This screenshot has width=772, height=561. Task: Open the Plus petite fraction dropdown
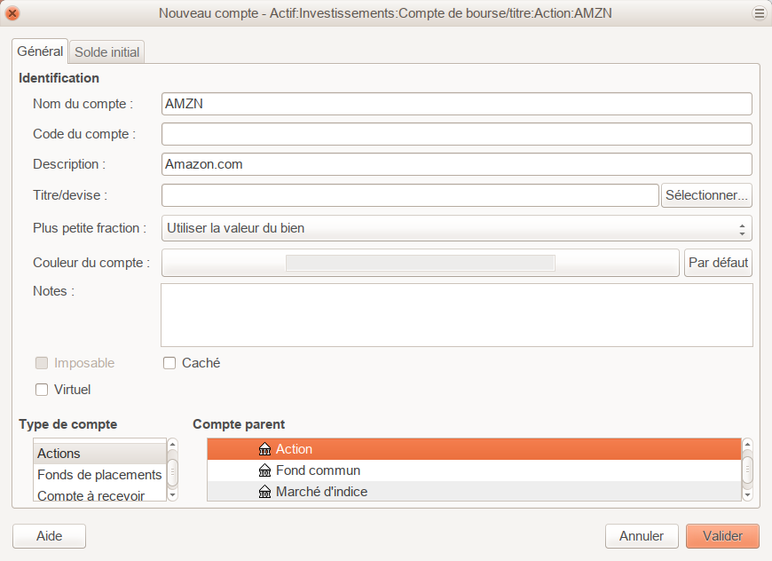tap(456, 228)
